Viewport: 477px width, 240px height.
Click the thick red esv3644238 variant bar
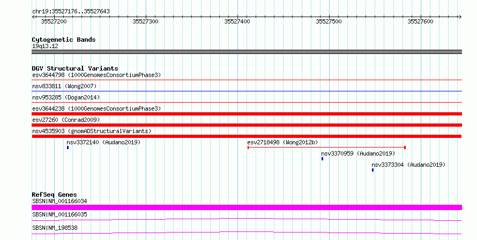click(247, 114)
